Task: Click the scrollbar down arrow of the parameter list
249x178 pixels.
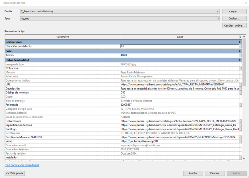Action: pyautogui.click(x=244, y=159)
